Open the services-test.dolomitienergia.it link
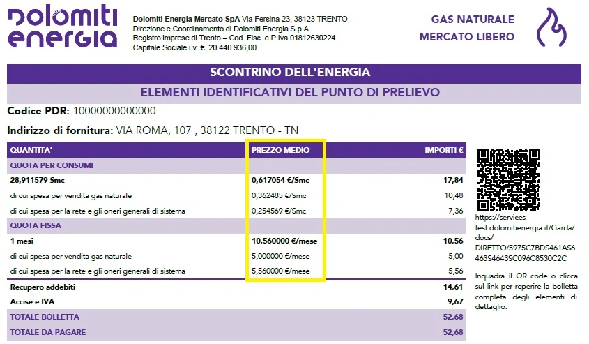 525,238
